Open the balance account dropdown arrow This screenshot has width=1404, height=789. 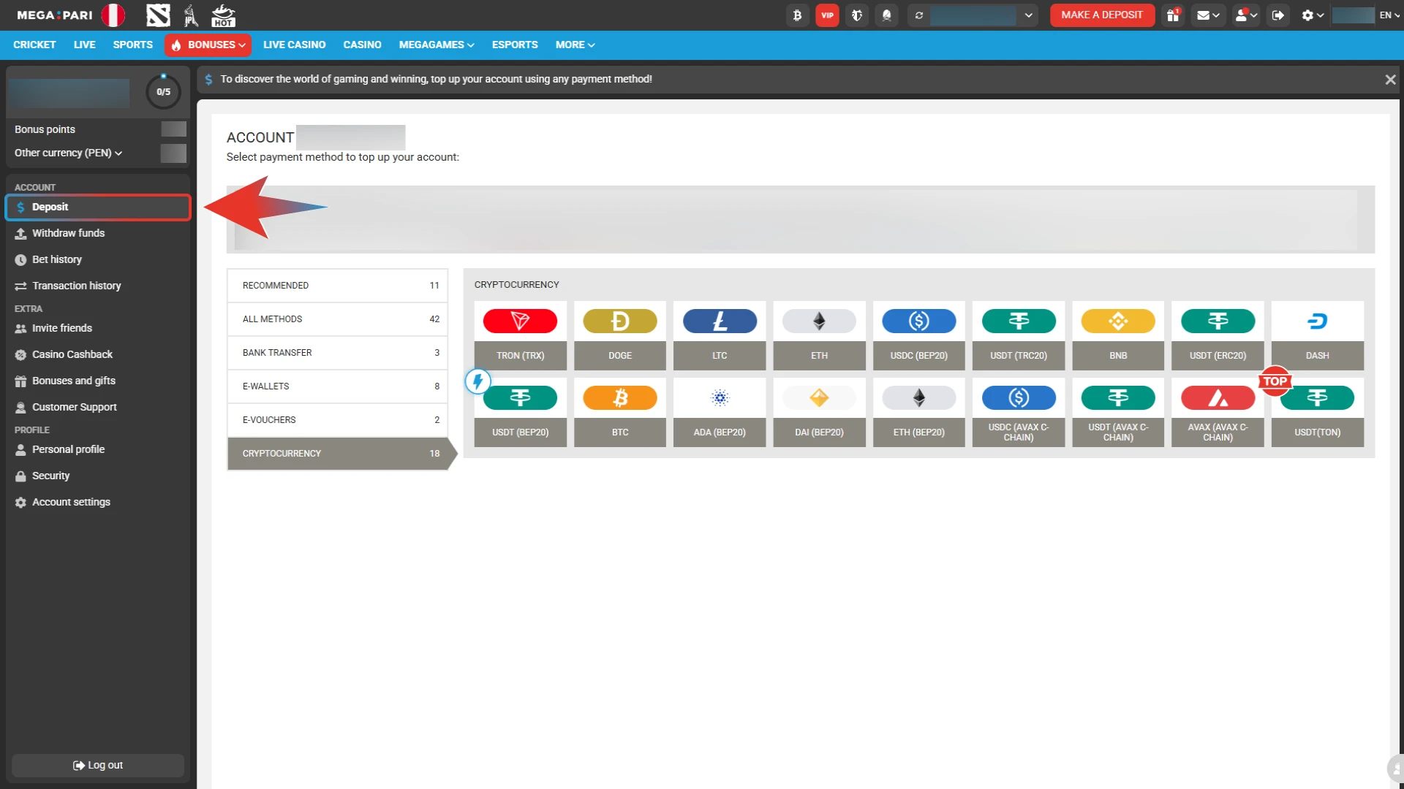click(x=1028, y=15)
